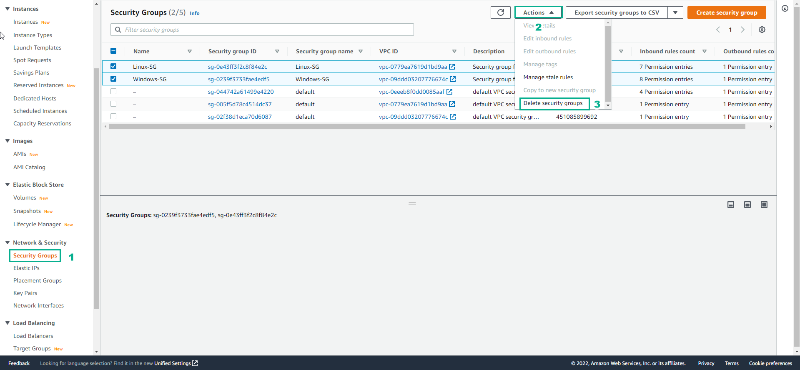Open Security Groups in sidebar
Screen dimensions: 800x370
tap(35, 255)
